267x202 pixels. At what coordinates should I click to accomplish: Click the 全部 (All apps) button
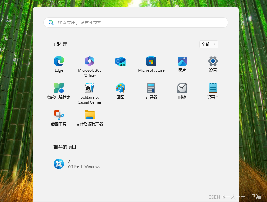(x=209, y=44)
